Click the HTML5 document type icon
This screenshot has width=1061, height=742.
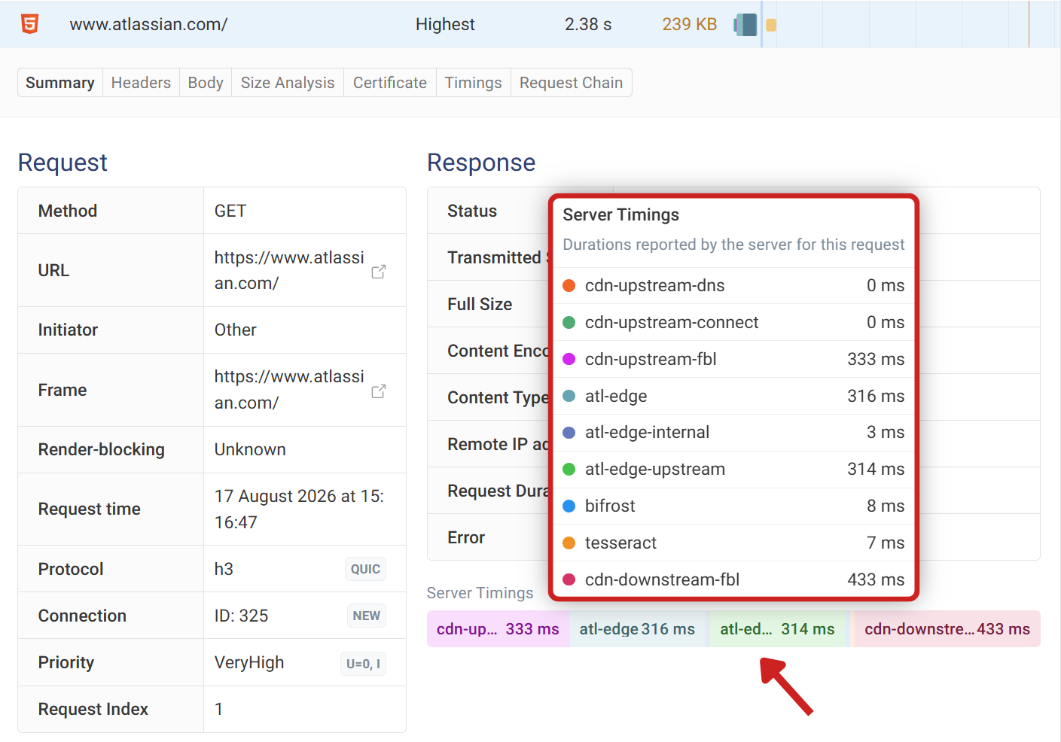tap(29, 24)
